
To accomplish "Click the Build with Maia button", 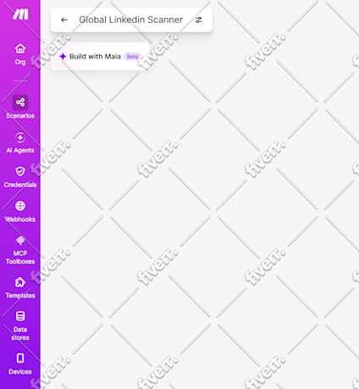I will 100,56.
